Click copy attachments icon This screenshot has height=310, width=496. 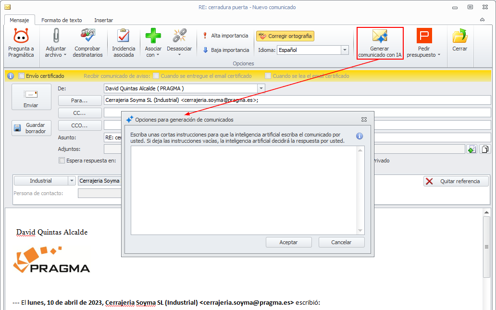click(484, 149)
